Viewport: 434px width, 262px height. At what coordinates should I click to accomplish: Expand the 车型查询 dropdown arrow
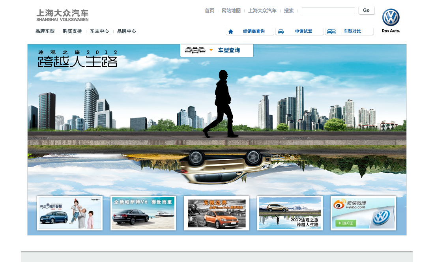coord(211,51)
